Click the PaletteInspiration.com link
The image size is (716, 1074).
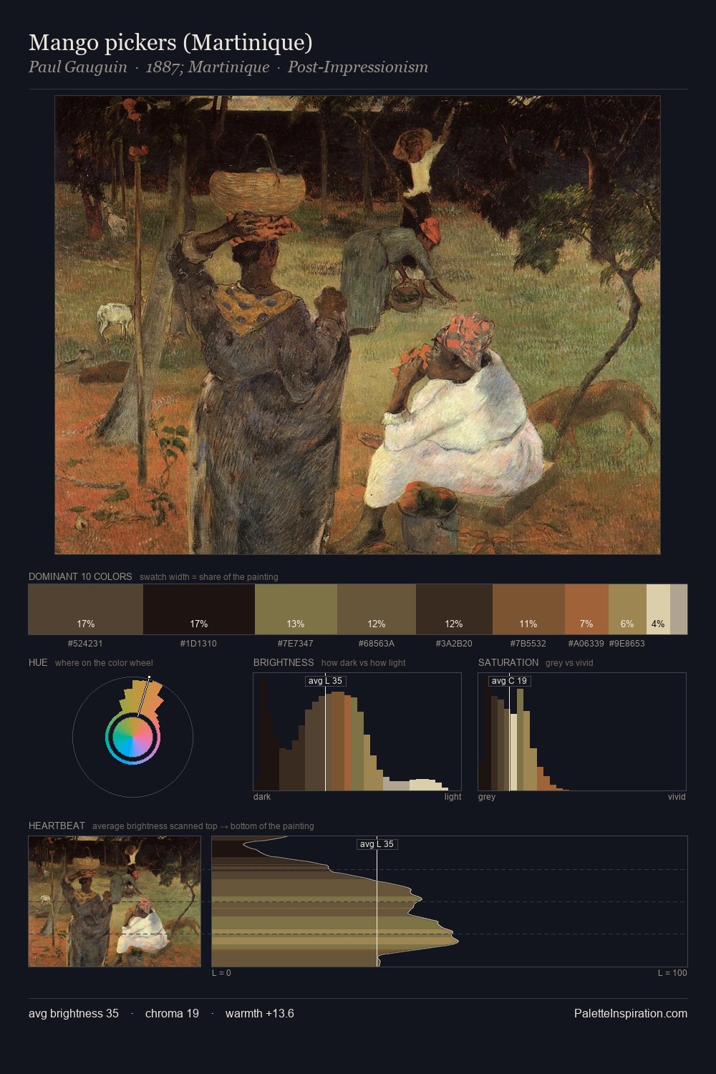[631, 1013]
